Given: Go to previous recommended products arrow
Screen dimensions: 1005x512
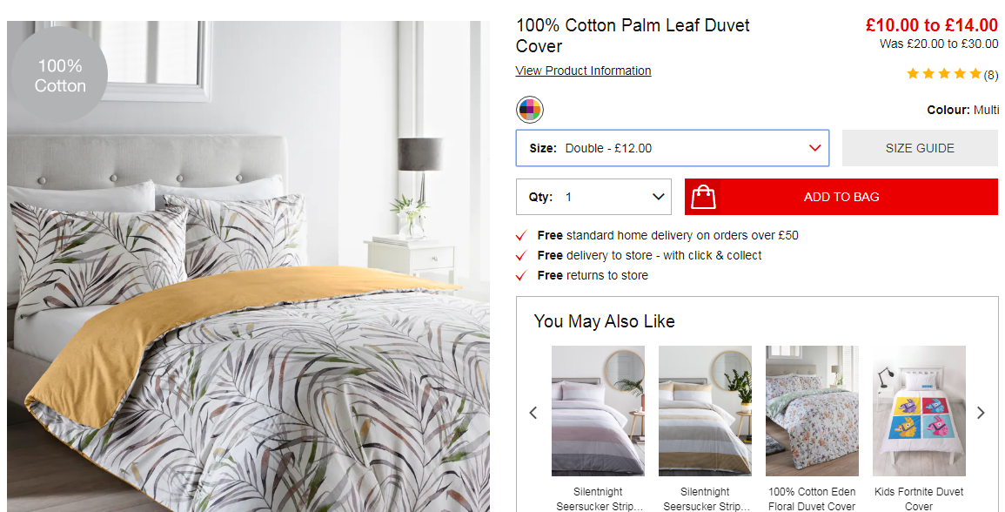Looking at the screenshot, I should pos(533,413).
